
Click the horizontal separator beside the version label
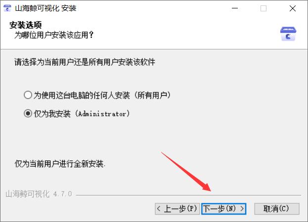[188, 195]
